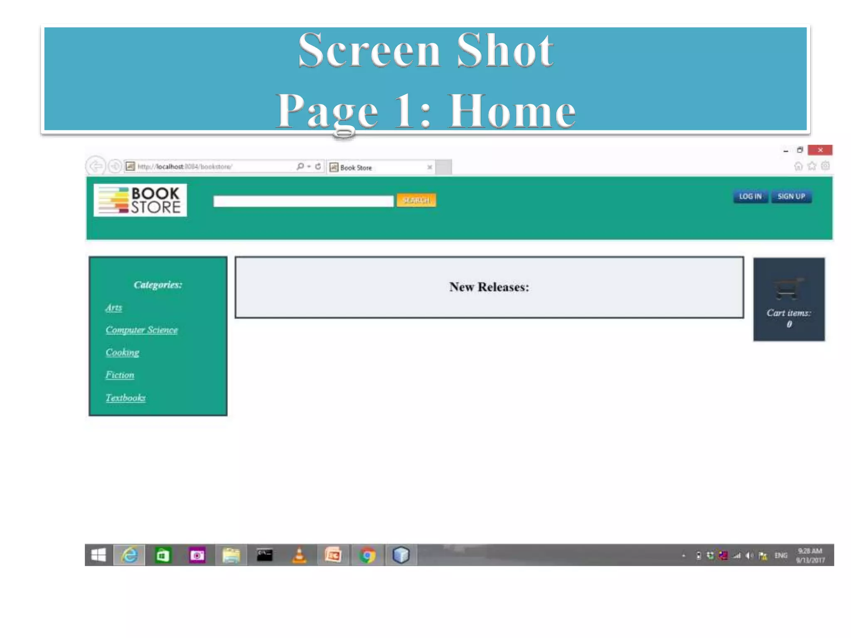Open VLC media player from taskbar

[299, 555]
